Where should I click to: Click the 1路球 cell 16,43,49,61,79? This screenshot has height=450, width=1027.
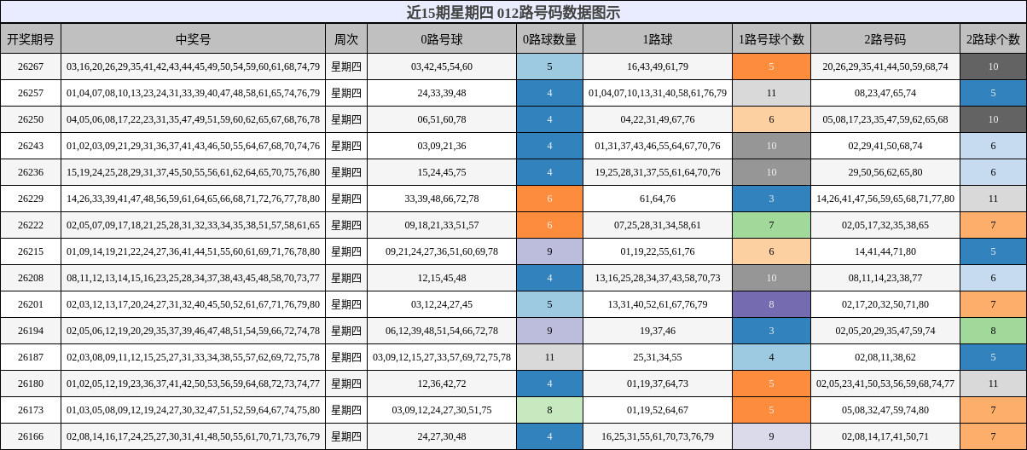tap(658, 66)
